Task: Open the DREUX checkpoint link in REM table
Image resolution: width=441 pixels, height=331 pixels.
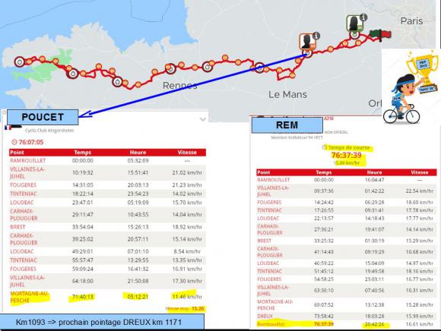Action: tap(265, 316)
